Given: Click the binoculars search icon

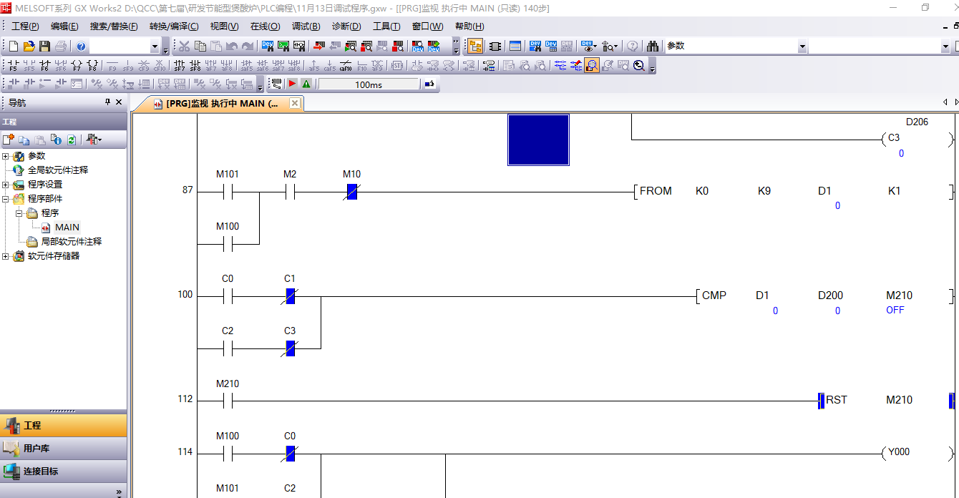Looking at the screenshot, I should [x=652, y=47].
